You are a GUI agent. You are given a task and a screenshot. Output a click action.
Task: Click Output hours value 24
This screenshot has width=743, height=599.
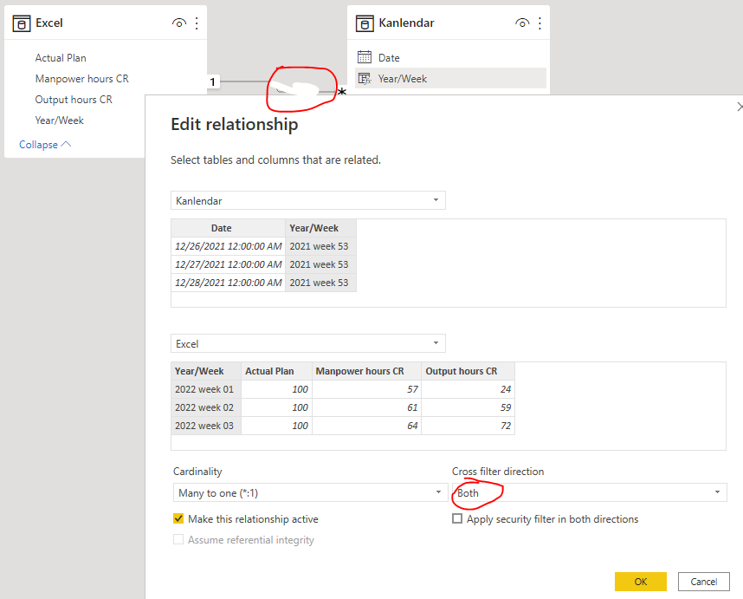click(468, 389)
